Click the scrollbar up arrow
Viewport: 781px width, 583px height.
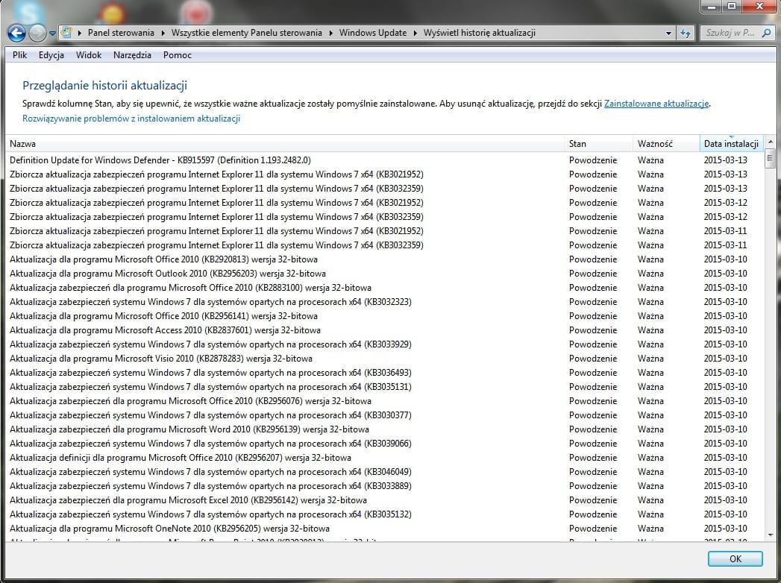(x=770, y=142)
